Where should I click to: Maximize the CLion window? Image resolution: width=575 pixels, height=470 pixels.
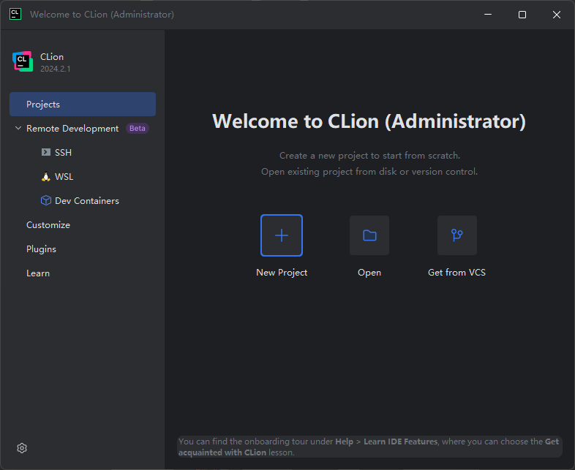click(x=522, y=15)
